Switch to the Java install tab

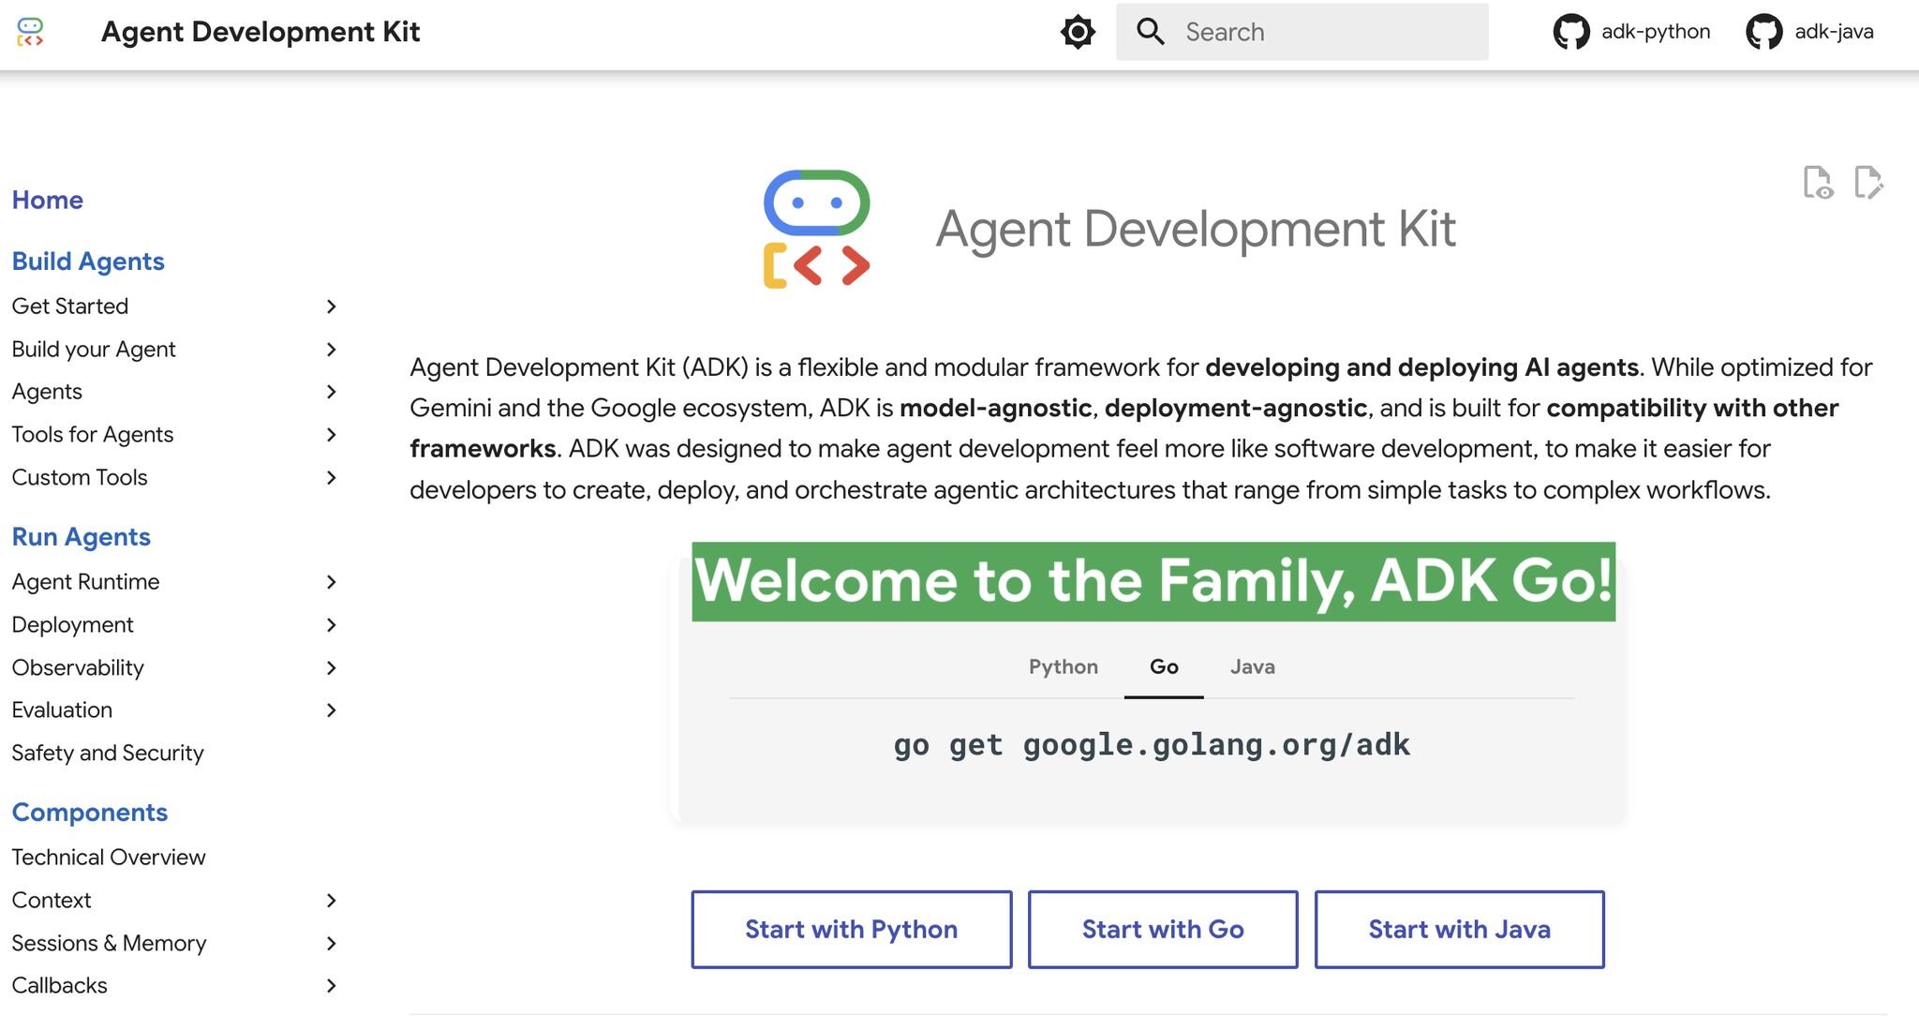[x=1252, y=667]
